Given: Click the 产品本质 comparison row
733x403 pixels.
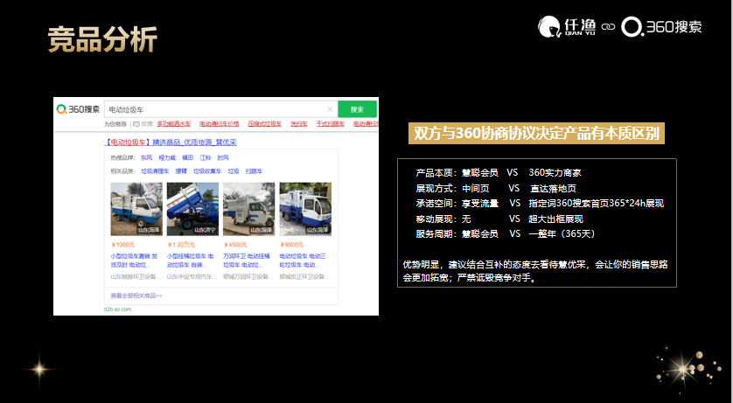Looking at the screenshot, I should [x=499, y=173].
